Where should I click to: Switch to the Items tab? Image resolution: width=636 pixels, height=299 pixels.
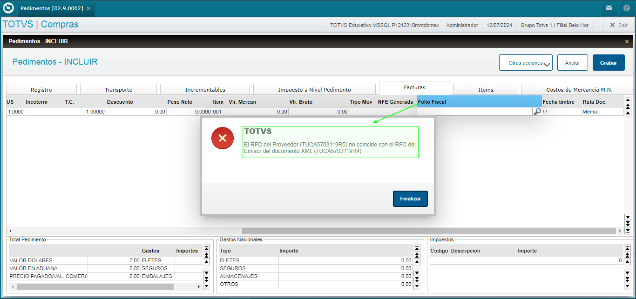(x=486, y=90)
